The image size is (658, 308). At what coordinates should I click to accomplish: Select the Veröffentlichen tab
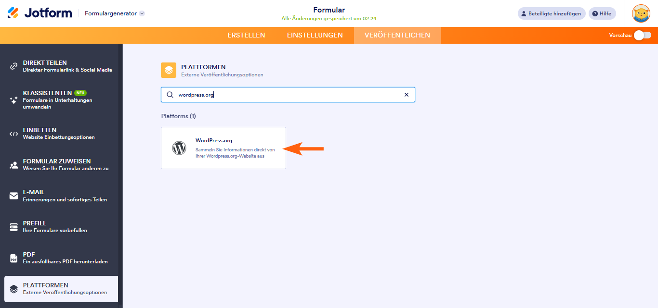(397, 35)
